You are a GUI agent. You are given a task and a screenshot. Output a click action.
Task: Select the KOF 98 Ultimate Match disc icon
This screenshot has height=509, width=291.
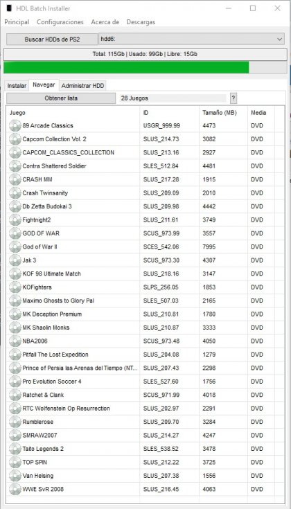[x=15, y=274]
